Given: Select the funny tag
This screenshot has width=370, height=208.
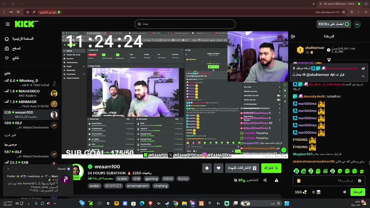Looking at the screenshot, I should pyautogui.click(x=183, y=179).
